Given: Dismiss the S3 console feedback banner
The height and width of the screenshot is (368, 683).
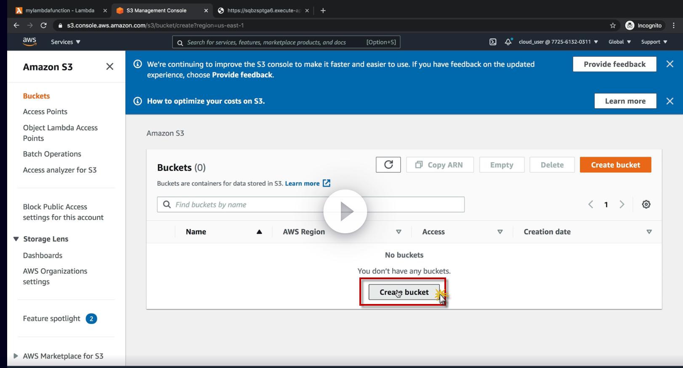Looking at the screenshot, I should [x=670, y=64].
